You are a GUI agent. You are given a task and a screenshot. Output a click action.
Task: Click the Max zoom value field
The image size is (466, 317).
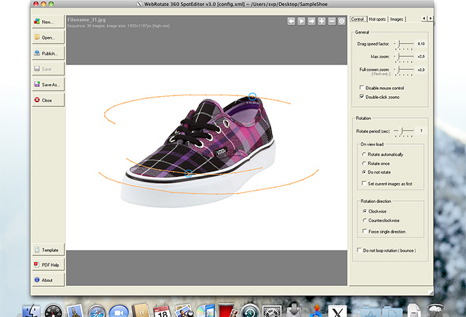click(x=421, y=56)
